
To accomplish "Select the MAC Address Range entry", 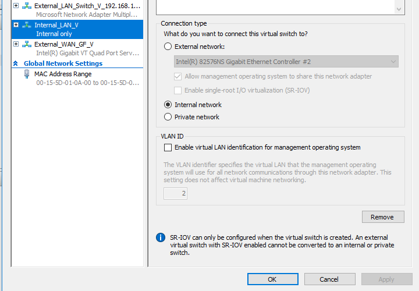I will [77, 79].
